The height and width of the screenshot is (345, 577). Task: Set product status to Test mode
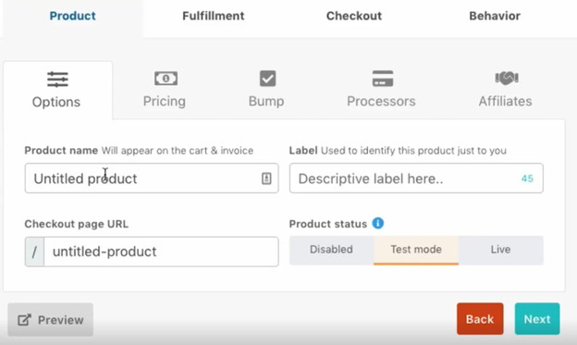pyautogui.click(x=416, y=250)
